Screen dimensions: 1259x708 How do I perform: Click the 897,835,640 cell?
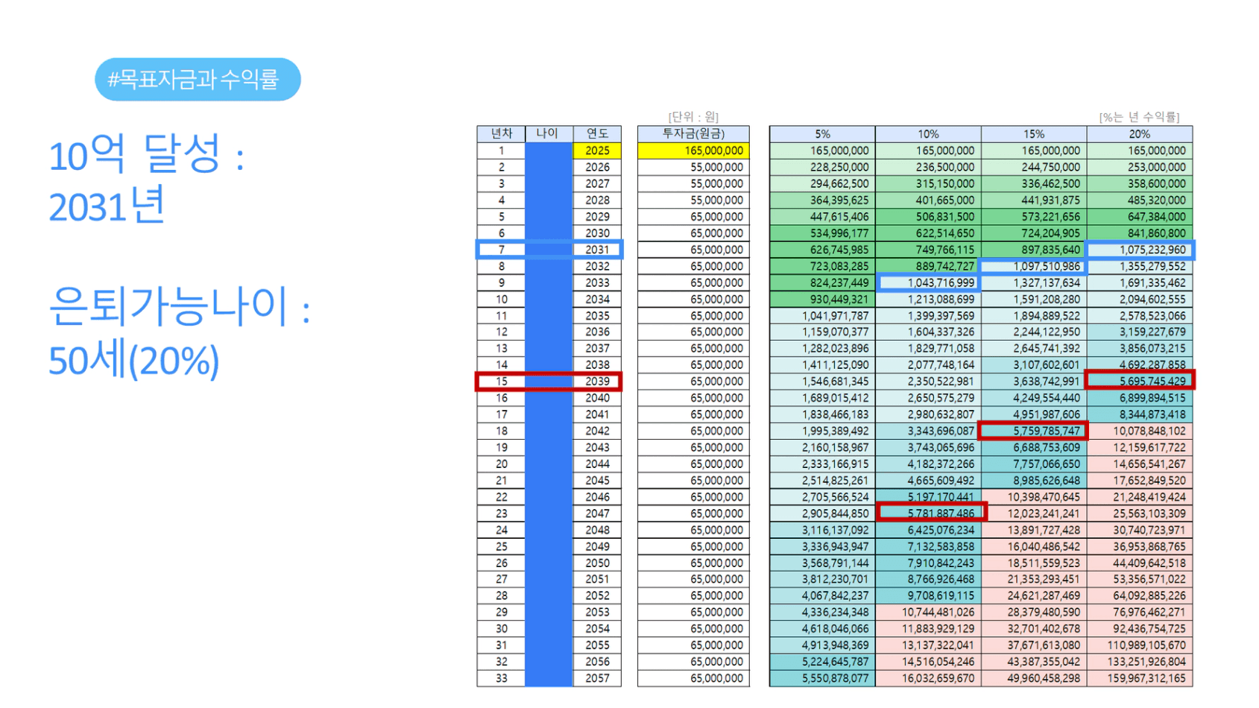coord(1034,250)
